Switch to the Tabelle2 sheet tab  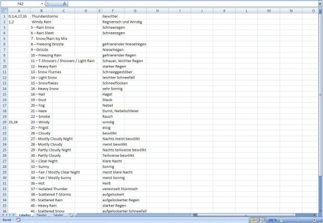(41, 215)
